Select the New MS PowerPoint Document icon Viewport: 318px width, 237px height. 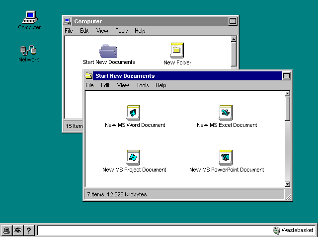226,158
